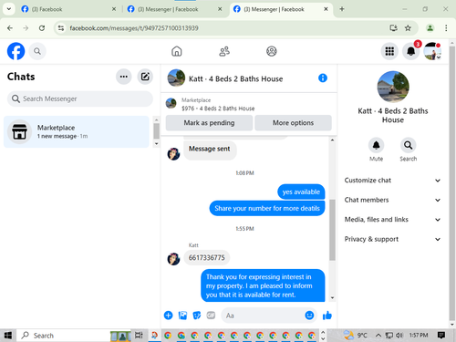This screenshot has height=342, width=456.
Task: View site information icon in address bar
Action: click(x=61, y=28)
